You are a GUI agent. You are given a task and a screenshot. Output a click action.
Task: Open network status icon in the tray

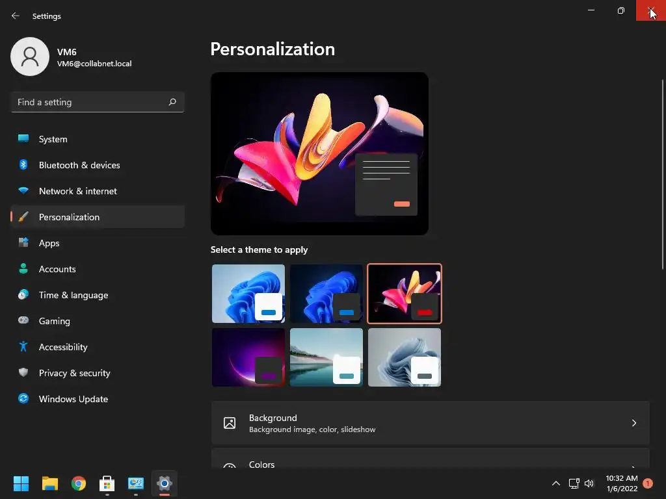pyautogui.click(x=574, y=483)
